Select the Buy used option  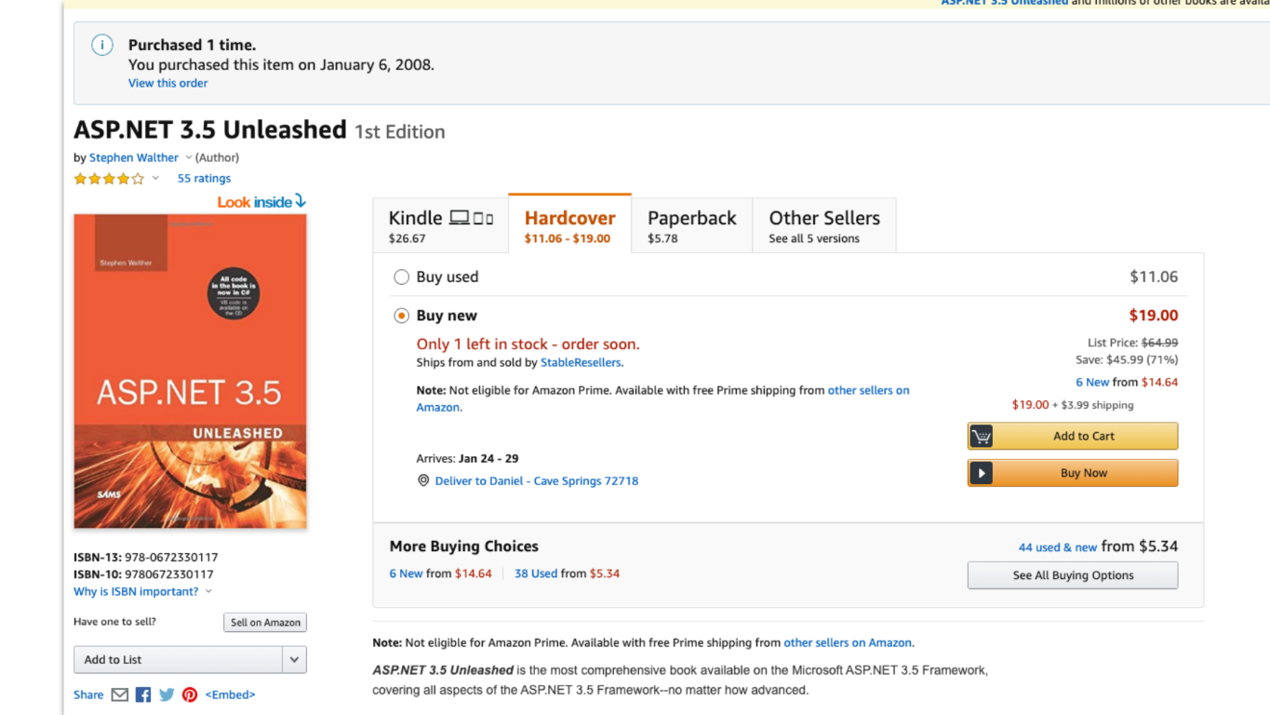401,277
